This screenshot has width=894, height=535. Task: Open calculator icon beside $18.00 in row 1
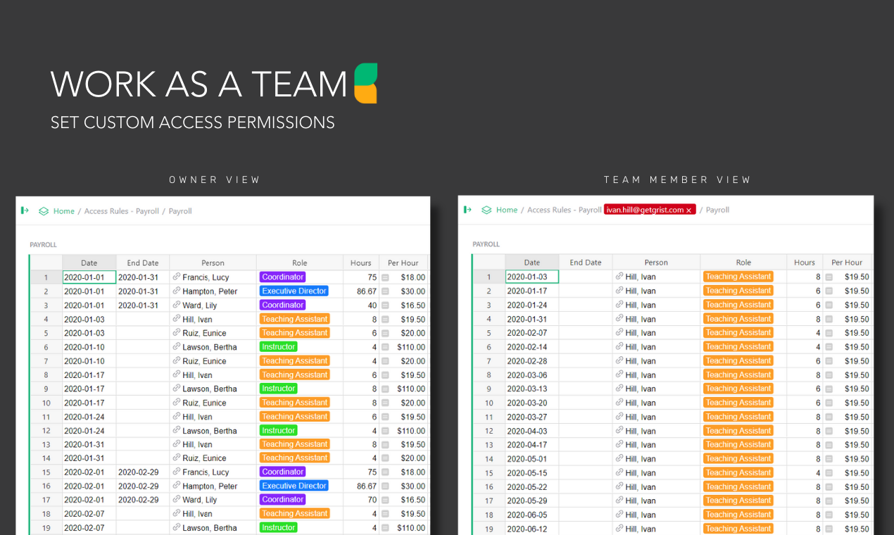385,277
